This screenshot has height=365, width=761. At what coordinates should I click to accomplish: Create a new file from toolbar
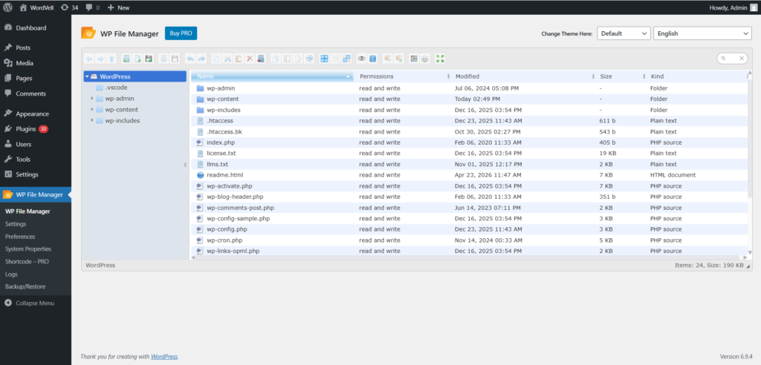pos(137,59)
